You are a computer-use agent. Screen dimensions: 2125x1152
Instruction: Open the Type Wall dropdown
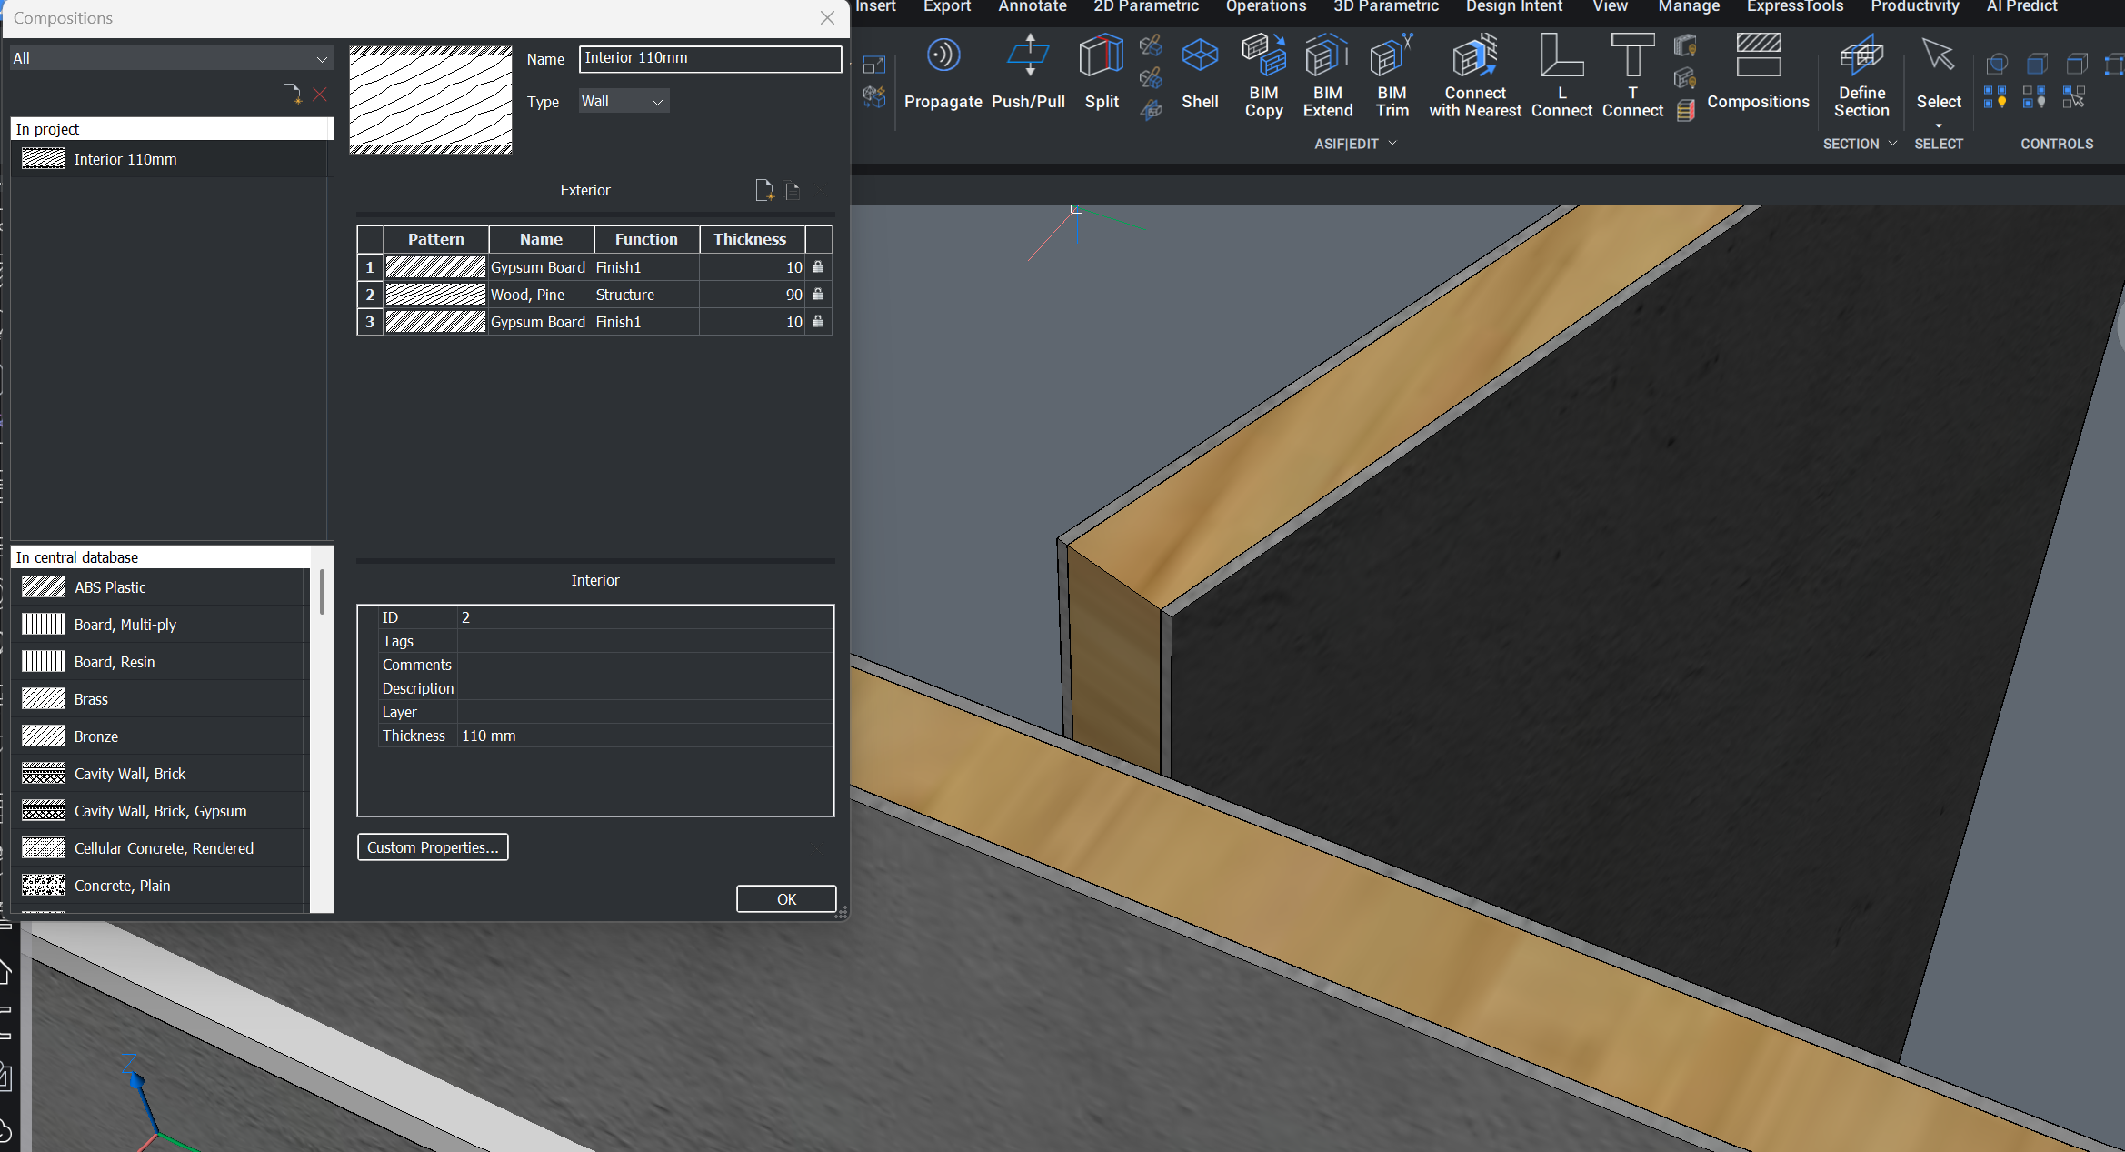tap(624, 102)
